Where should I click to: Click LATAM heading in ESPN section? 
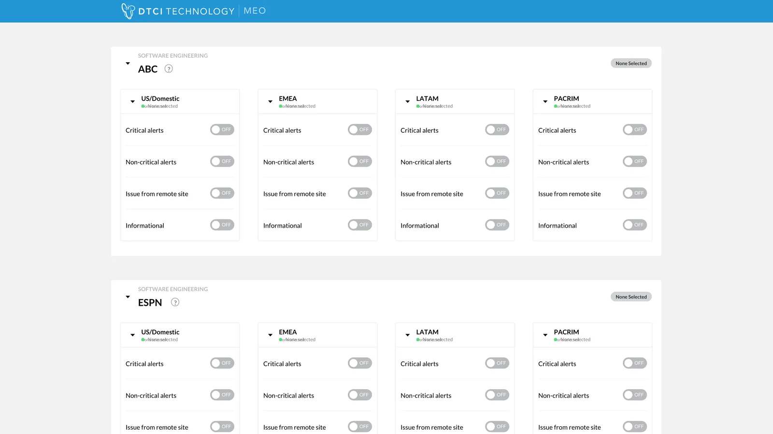tap(428, 332)
